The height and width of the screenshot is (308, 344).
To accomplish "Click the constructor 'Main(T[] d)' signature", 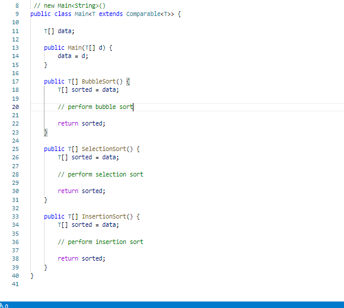I will (x=87, y=48).
